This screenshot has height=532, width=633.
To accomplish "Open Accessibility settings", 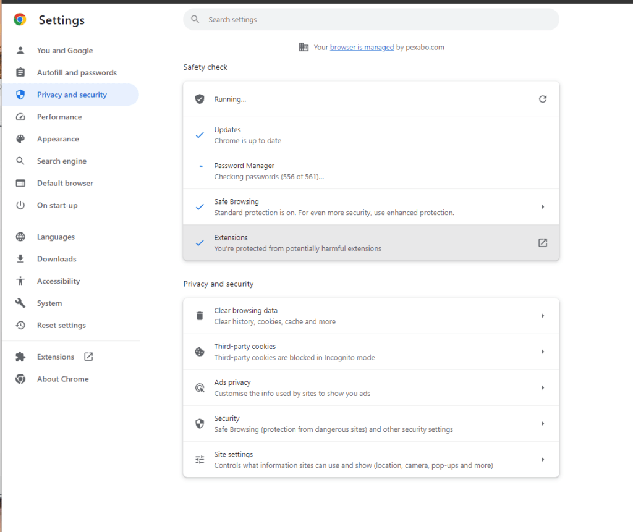I will 70,281.
